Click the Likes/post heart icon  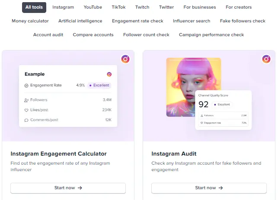[26, 110]
